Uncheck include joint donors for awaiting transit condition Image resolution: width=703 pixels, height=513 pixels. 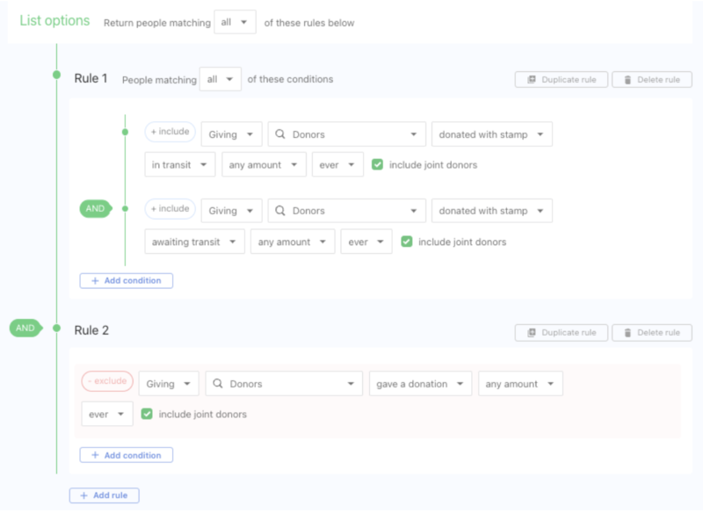tap(406, 242)
